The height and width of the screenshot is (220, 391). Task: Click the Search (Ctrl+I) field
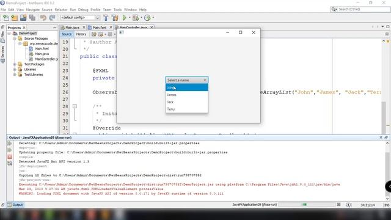360,9
